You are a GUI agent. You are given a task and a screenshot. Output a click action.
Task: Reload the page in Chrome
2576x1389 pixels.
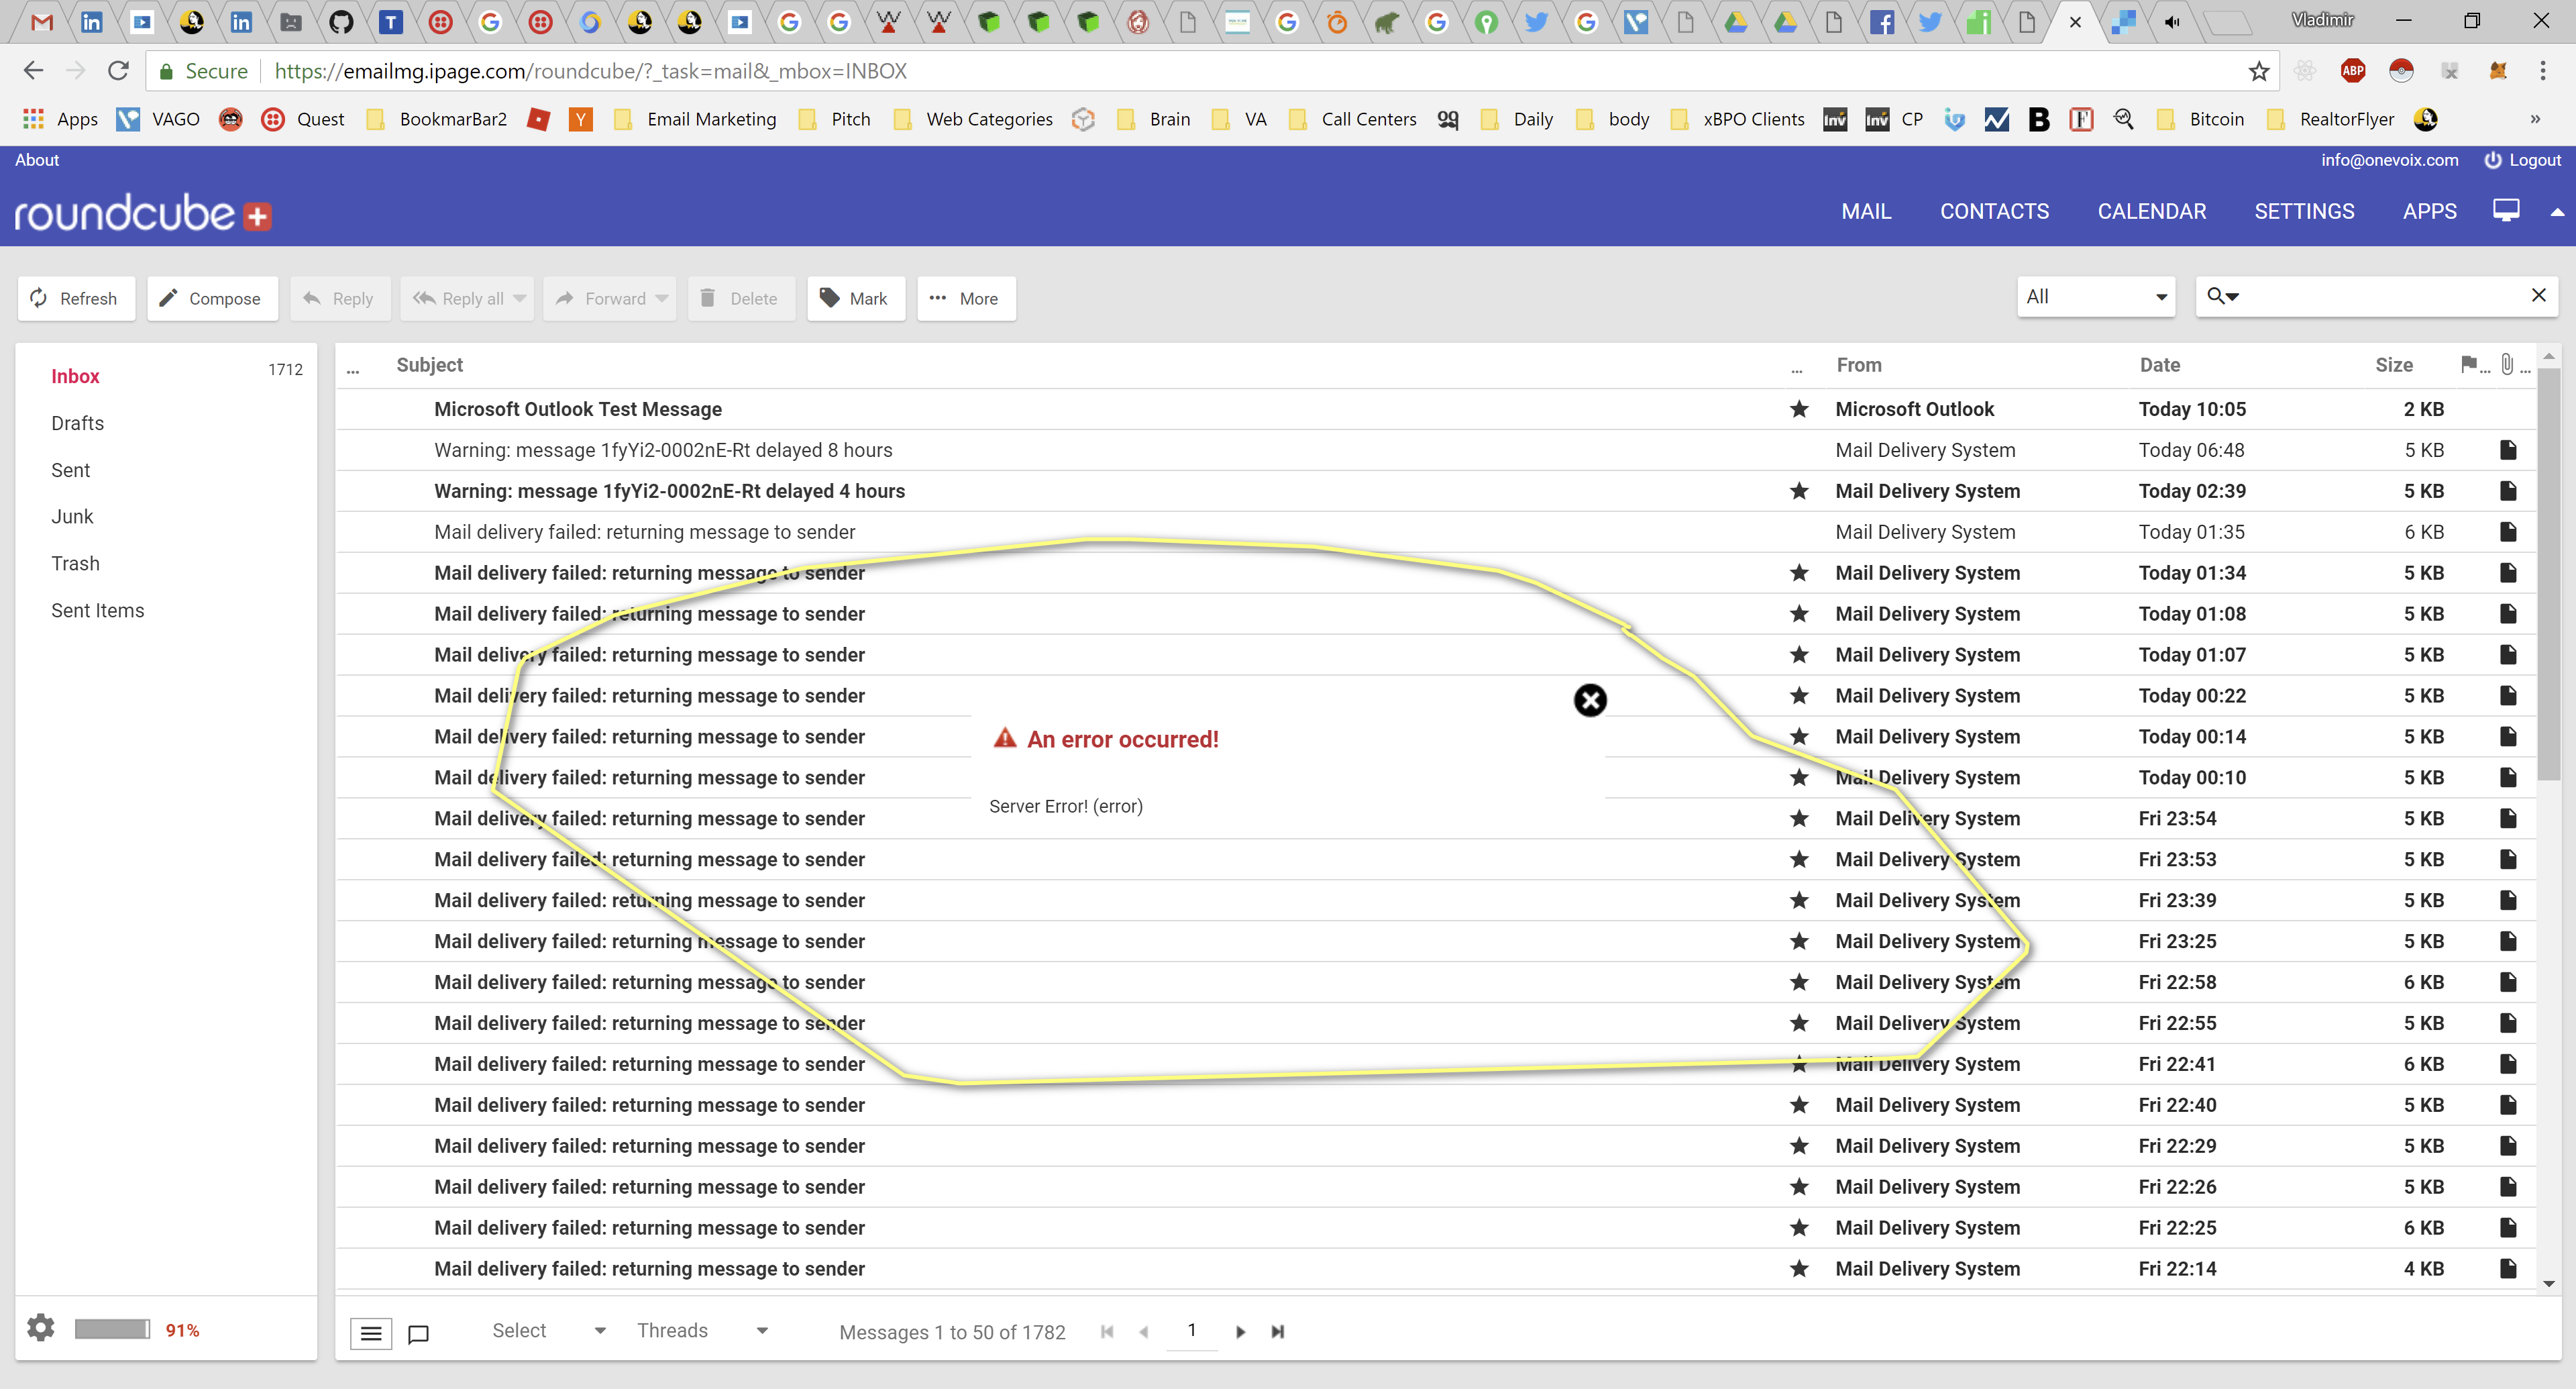[x=118, y=71]
